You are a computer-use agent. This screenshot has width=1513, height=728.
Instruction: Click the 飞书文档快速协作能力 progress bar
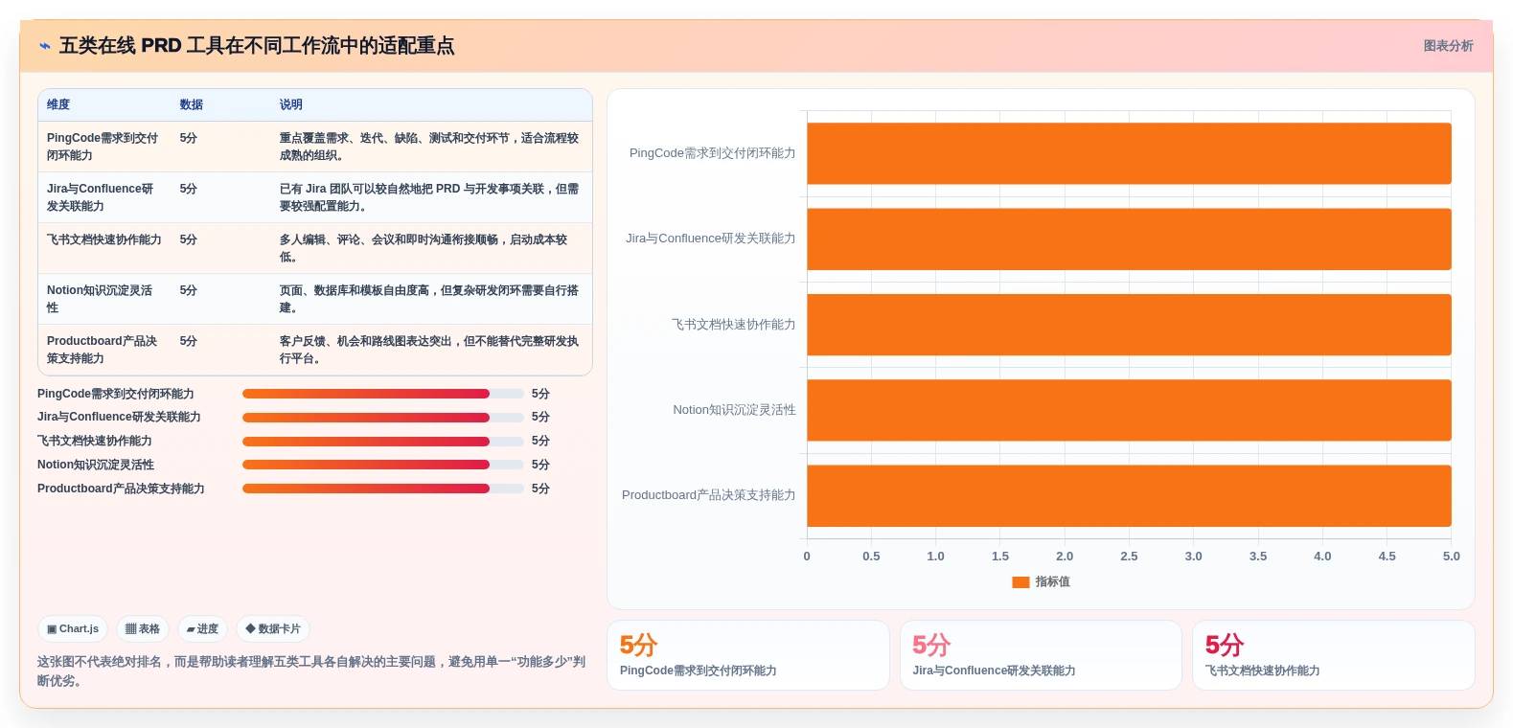point(383,442)
